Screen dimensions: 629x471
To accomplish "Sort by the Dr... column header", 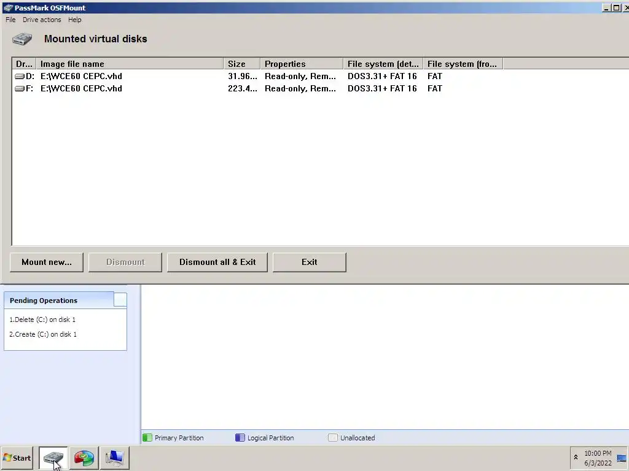I will (24, 64).
